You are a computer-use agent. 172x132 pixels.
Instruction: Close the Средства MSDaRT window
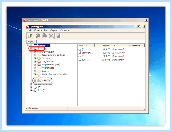[x=146, y=20]
